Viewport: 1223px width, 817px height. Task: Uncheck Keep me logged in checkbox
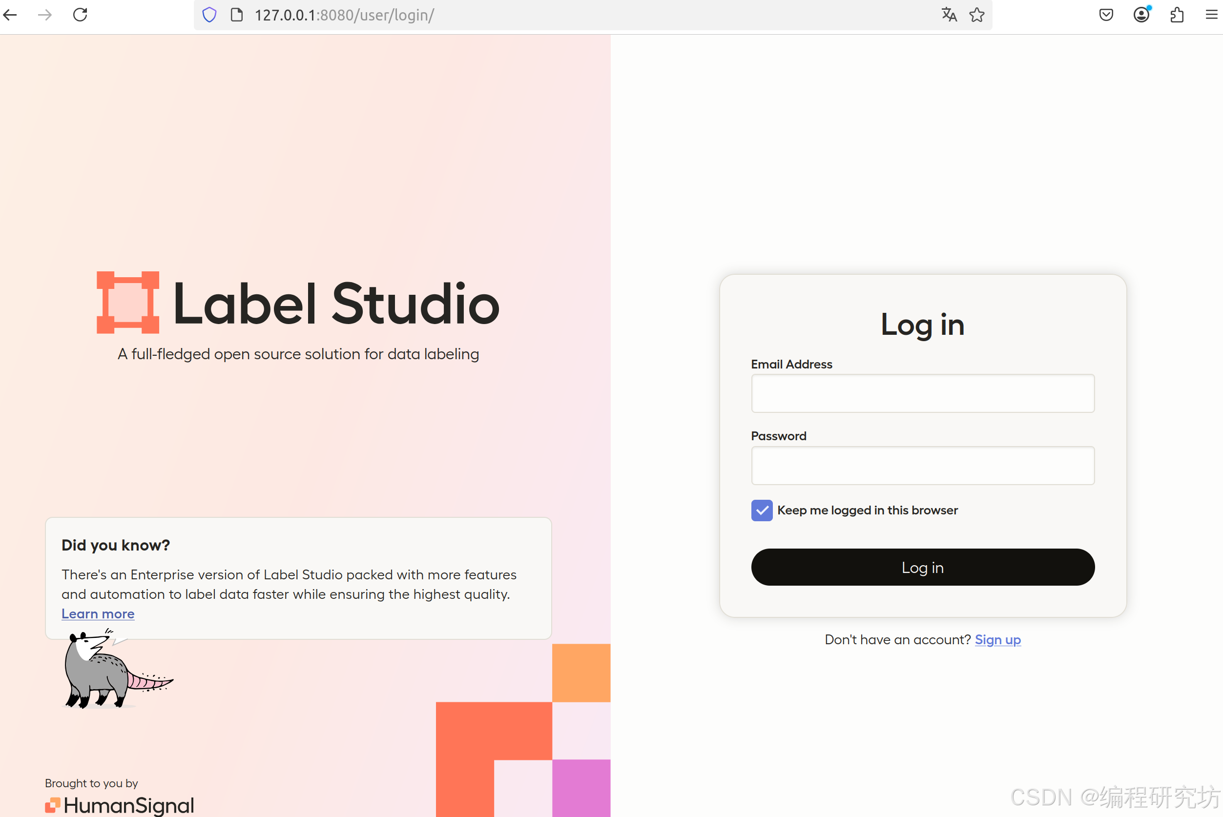(x=761, y=510)
